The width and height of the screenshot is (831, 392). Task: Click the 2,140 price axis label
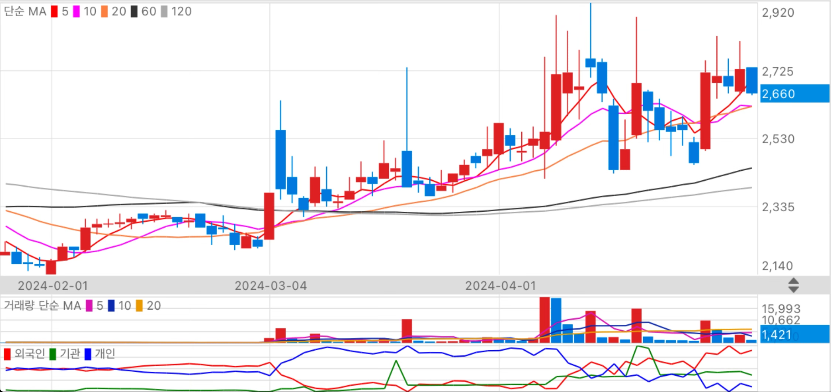click(777, 266)
